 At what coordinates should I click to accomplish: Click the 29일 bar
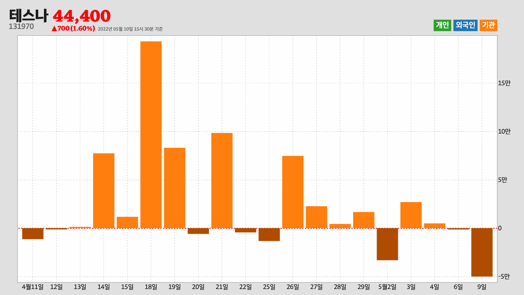point(364,220)
